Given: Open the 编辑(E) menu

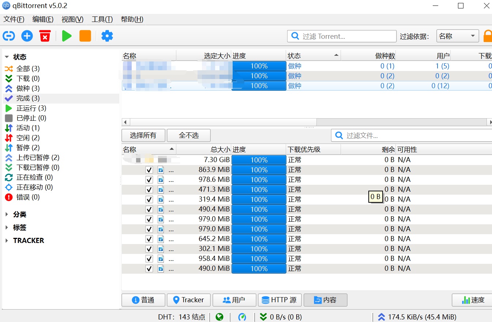Looking at the screenshot, I should [x=43, y=19].
